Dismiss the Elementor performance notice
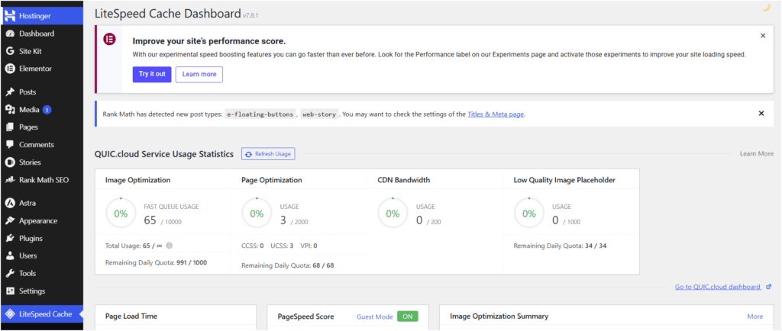Screen dimensions: 782x331 point(763,36)
